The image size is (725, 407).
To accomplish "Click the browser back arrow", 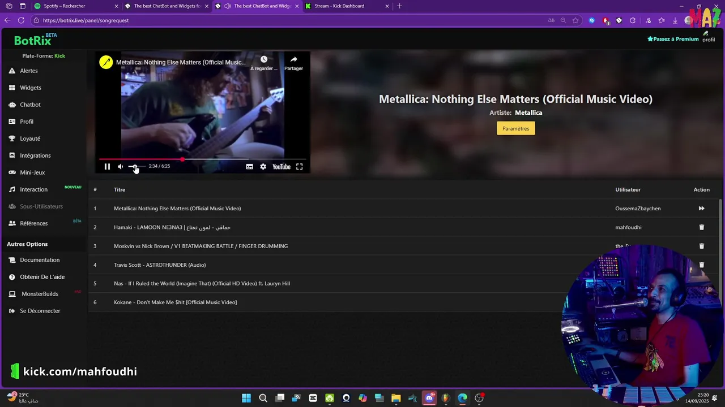I will click(x=7, y=20).
